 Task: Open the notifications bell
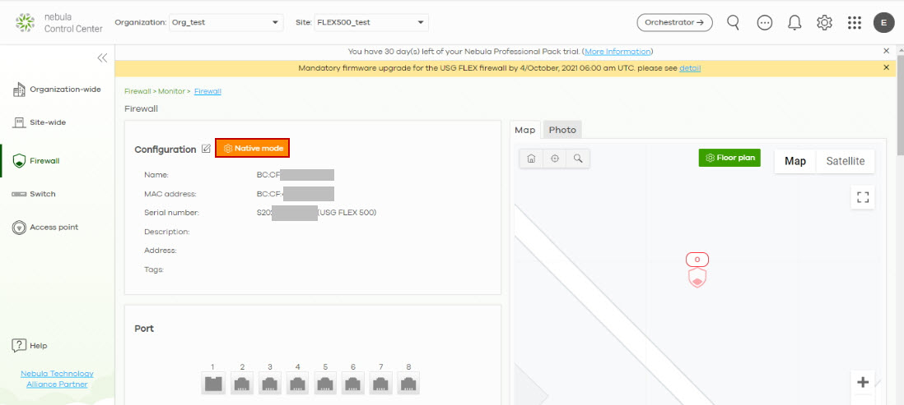pyautogui.click(x=794, y=23)
